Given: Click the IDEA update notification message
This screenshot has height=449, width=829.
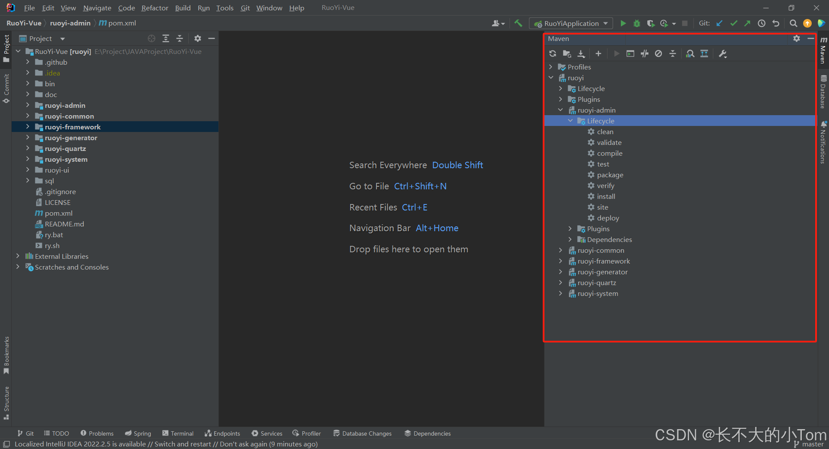Looking at the screenshot, I should [166, 444].
